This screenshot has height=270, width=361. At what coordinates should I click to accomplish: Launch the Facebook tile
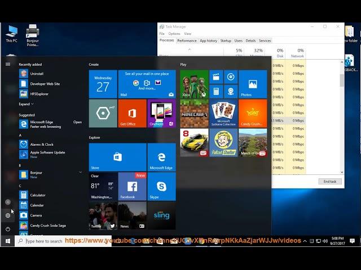click(132, 186)
